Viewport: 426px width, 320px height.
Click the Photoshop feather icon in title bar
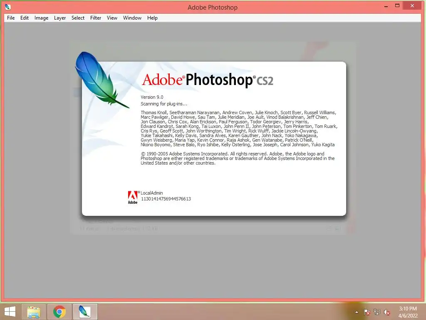coord(8,7)
